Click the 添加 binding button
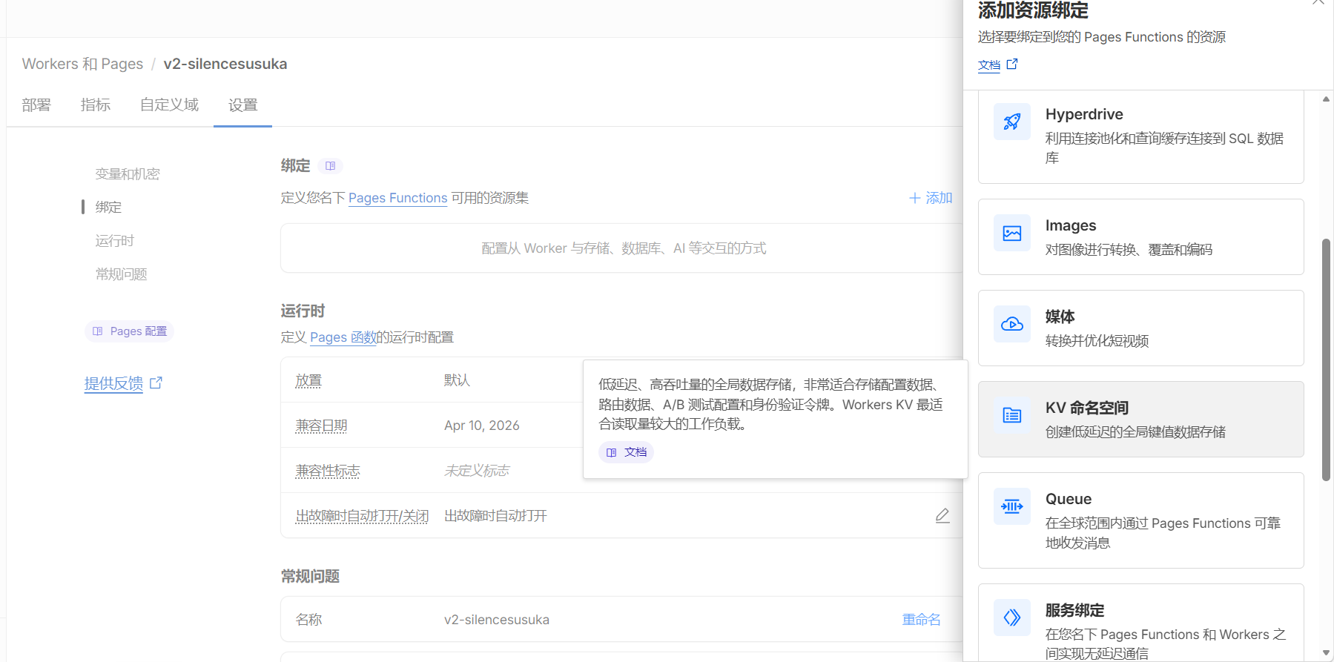Image resolution: width=1334 pixels, height=662 pixels. point(931,198)
